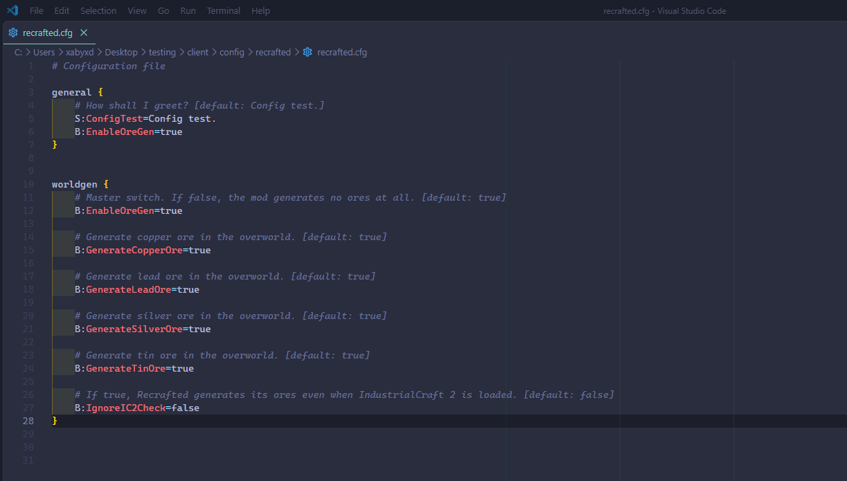Click line number 1 in the gutter
Image resolution: width=847 pixels, height=481 pixels.
(30, 66)
